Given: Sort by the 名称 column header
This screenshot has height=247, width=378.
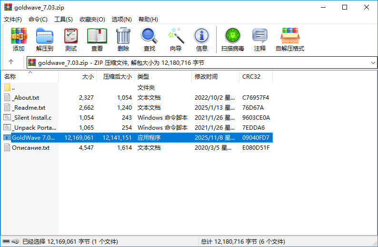Looking at the screenshot, I should (x=30, y=77).
